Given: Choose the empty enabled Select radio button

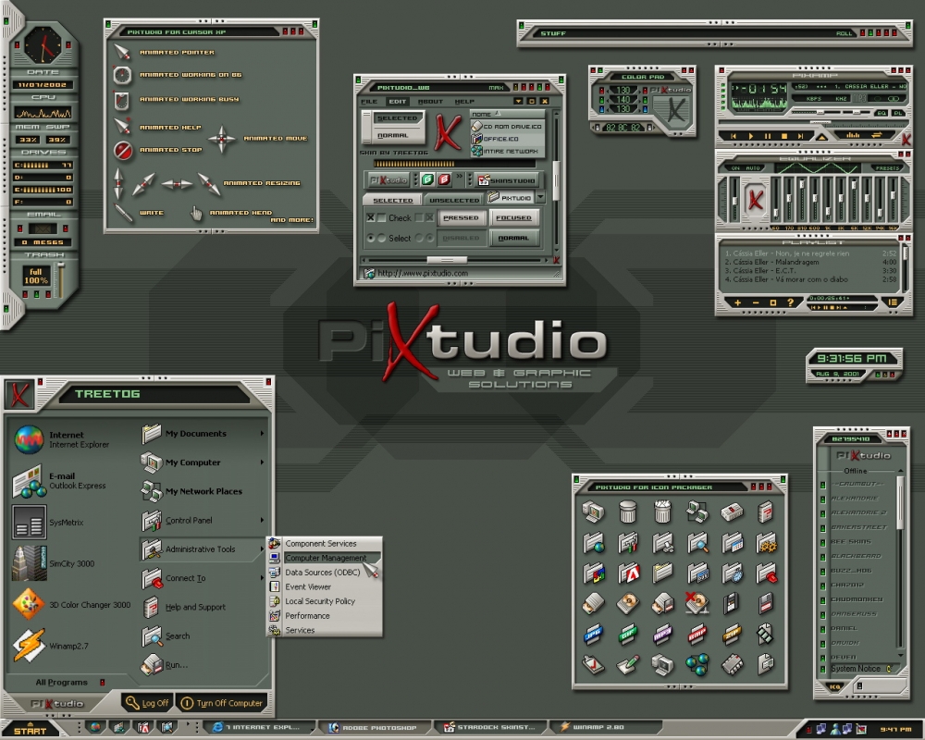Looking at the screenshot, I should click(382, 239).
